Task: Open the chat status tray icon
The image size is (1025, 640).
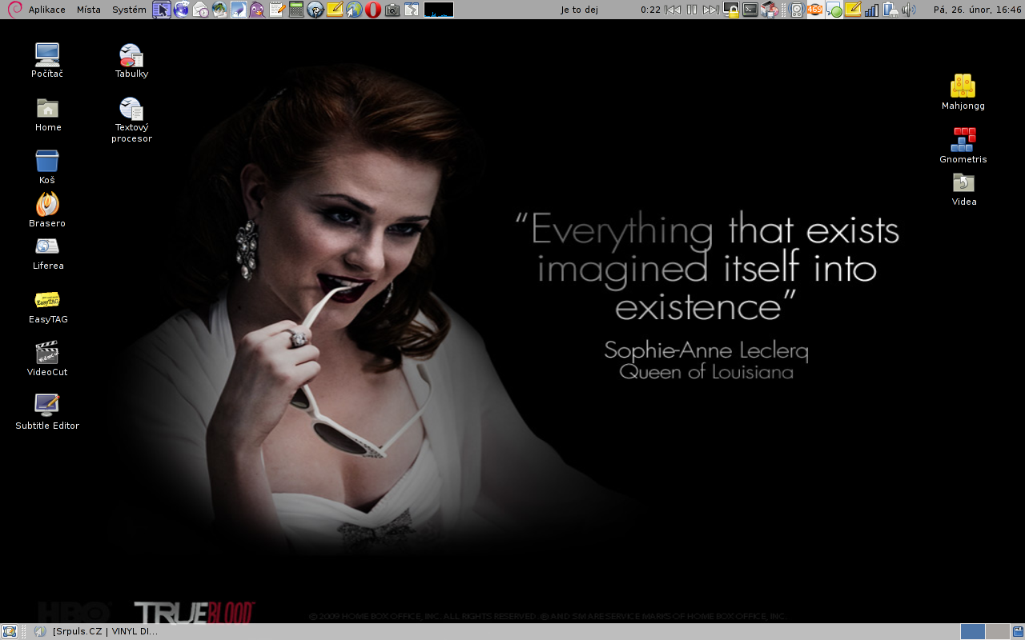Action: coord(834,10)
